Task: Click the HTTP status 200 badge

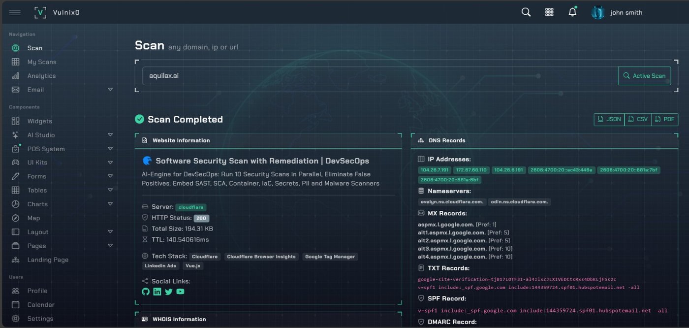Action: pyautogui.click(x=201, y=218)
